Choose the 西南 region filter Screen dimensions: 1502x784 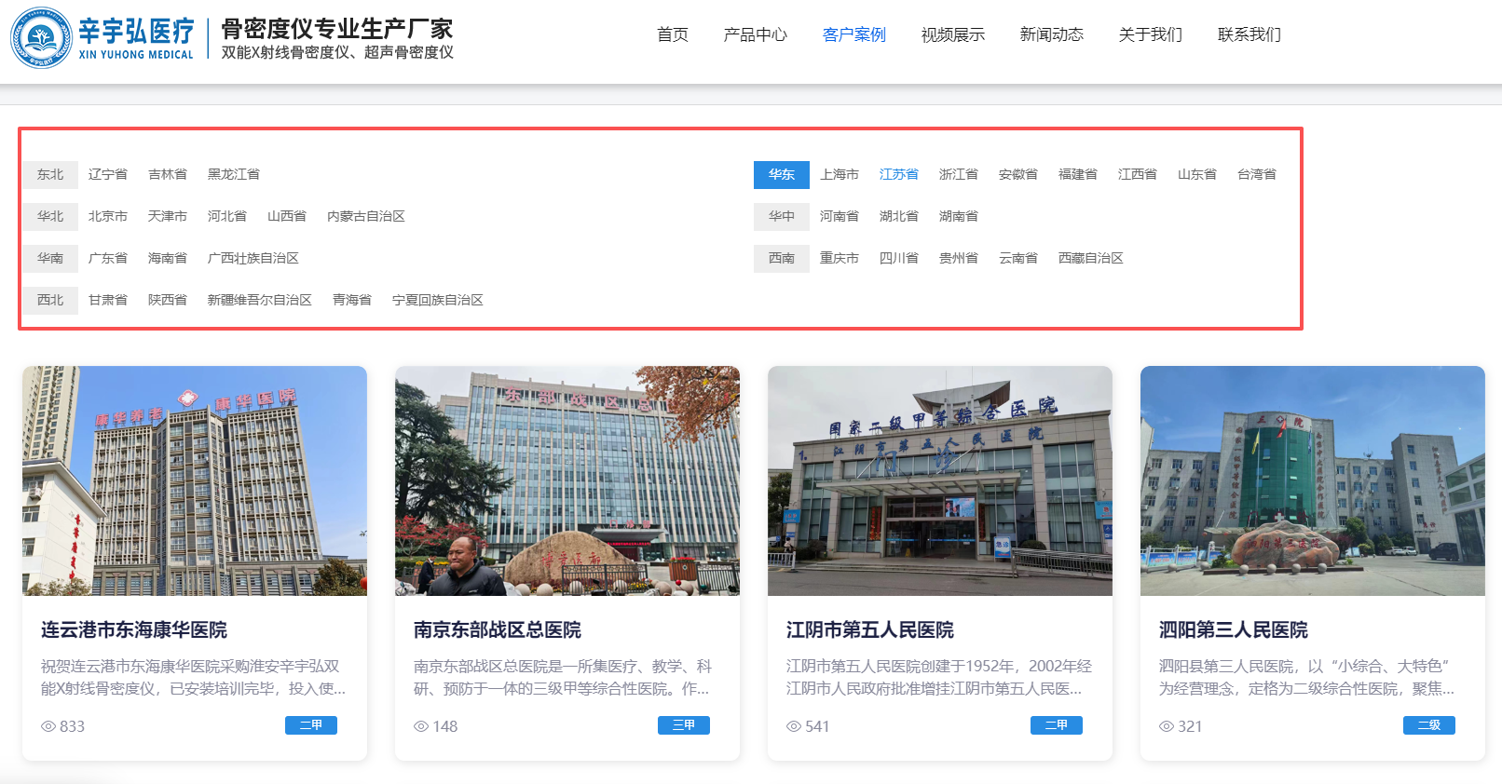(x=781, y=258)
